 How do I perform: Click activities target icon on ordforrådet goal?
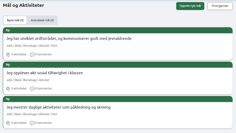tap(8, 55)
